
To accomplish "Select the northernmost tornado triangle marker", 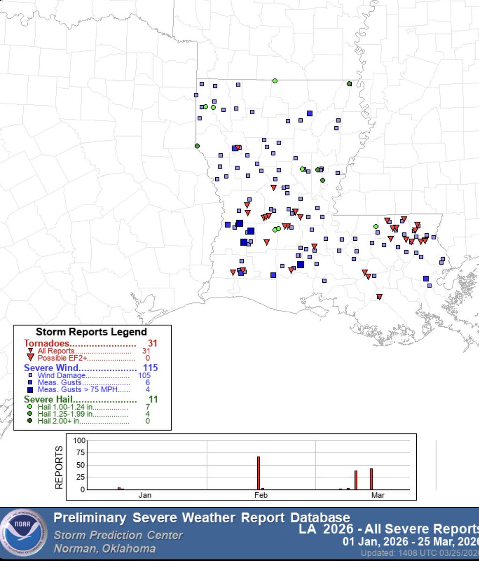I will 238,148.
